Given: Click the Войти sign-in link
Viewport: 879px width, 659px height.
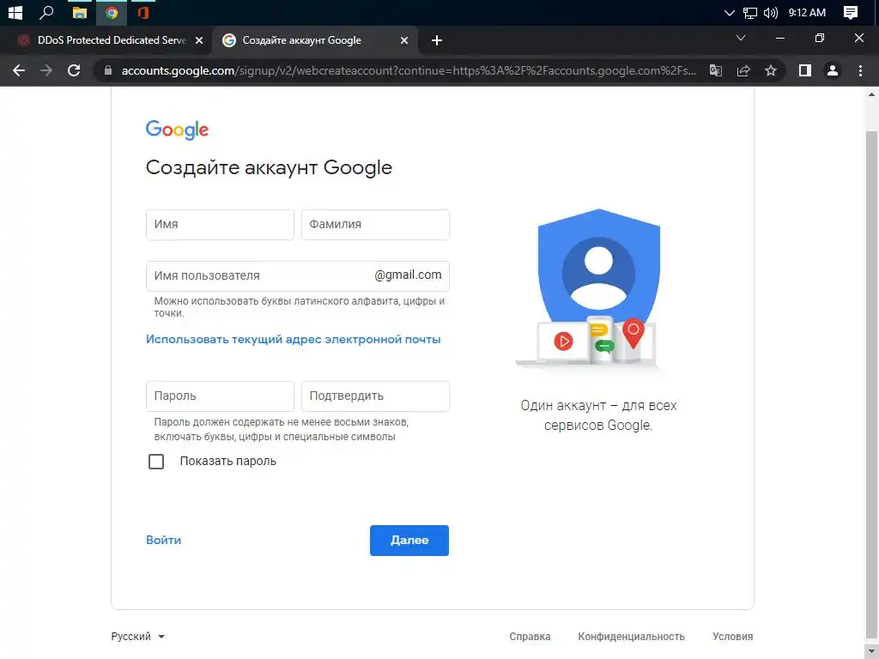Looking at the screenshot, I should (x=163, y=541).
